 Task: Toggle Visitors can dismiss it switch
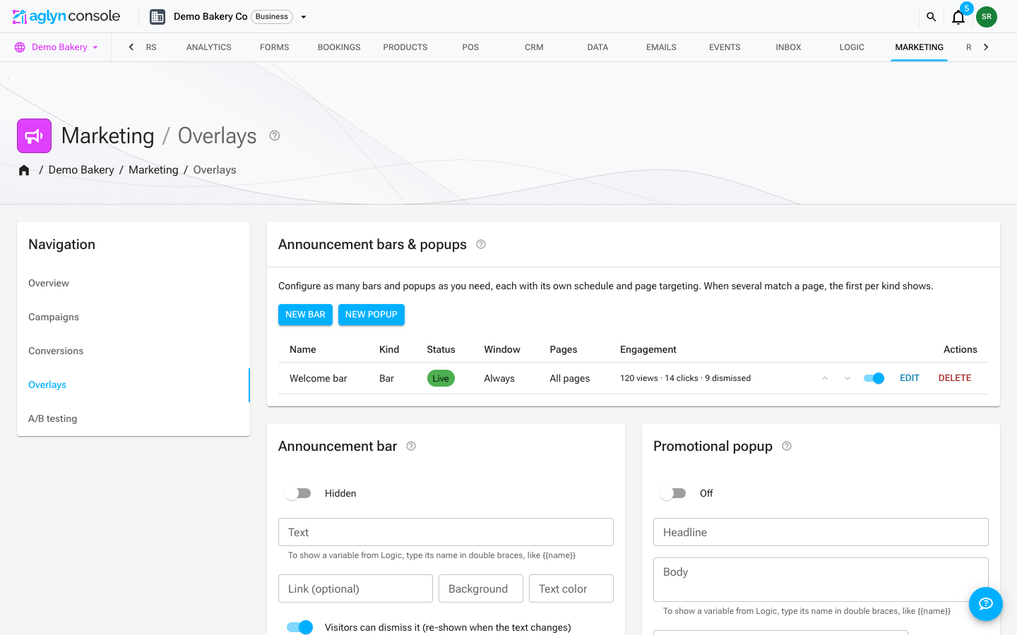pyautogui.click(x=299, y=627)
